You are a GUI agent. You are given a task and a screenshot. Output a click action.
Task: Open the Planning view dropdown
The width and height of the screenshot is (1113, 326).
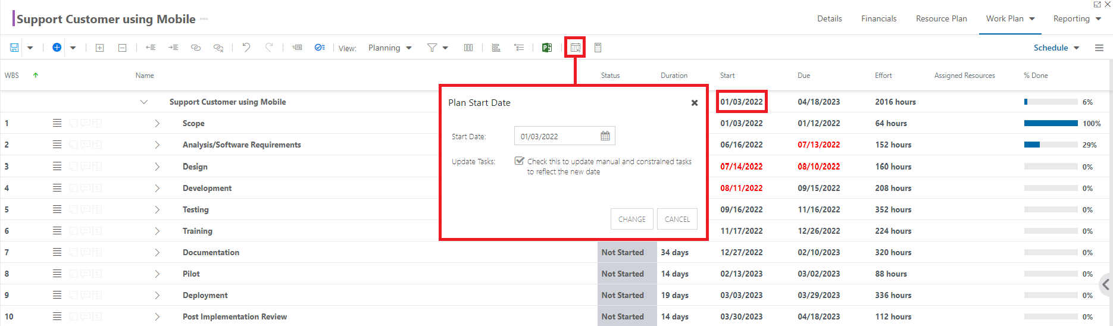(x=390, y=48)
